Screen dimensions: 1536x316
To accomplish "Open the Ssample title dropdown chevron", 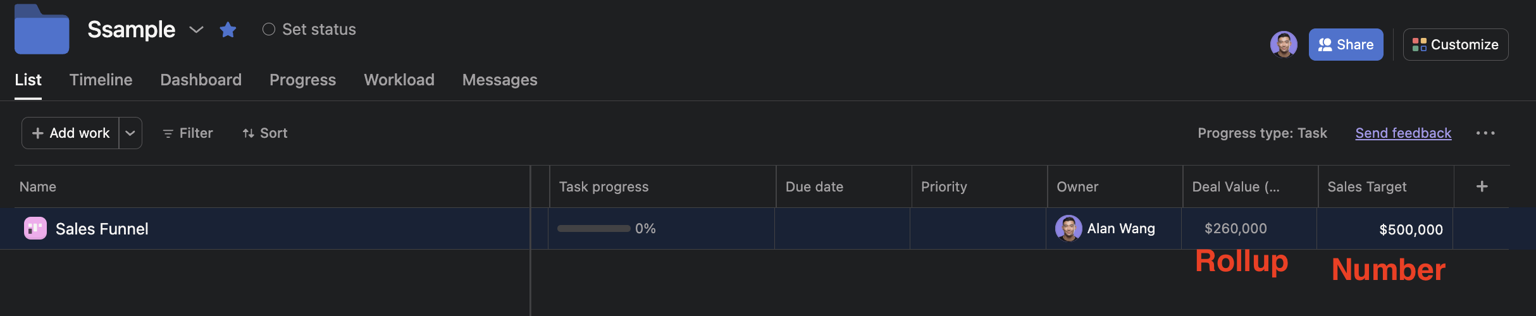I will click(x=196, y=30).
